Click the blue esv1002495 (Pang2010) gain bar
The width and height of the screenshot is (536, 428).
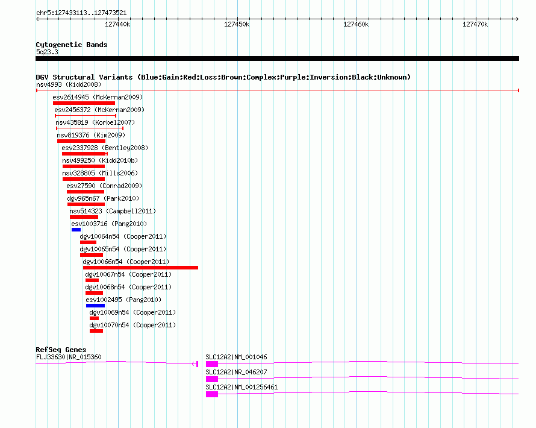[95, 306]
